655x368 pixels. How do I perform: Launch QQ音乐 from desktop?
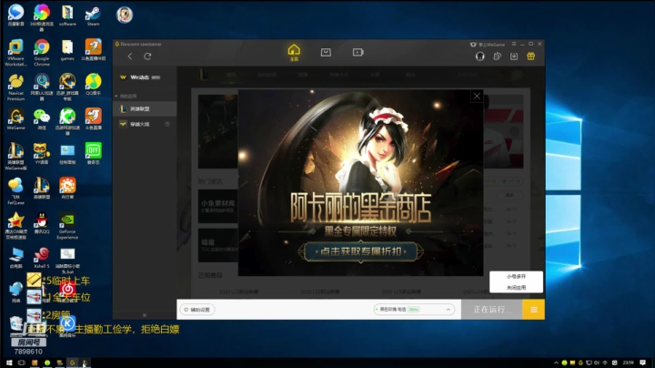pos(93,85)
